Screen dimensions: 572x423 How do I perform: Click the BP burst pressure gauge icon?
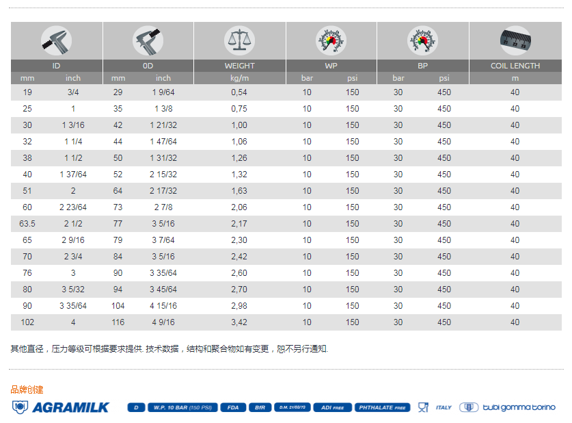[422, 40]
